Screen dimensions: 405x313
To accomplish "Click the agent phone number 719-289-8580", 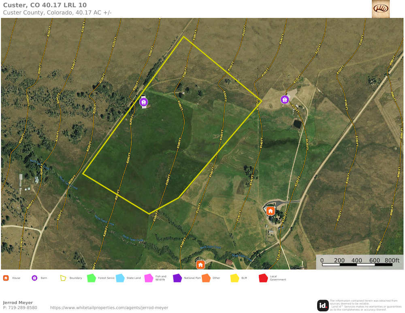I will [20, 308].
